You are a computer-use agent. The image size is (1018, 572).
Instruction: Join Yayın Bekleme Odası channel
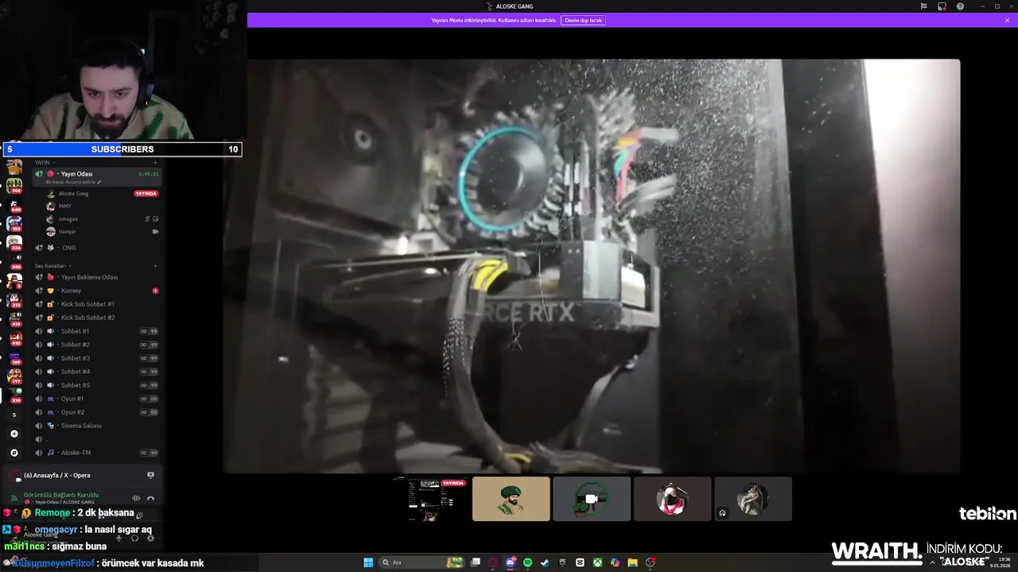point(97,277)
